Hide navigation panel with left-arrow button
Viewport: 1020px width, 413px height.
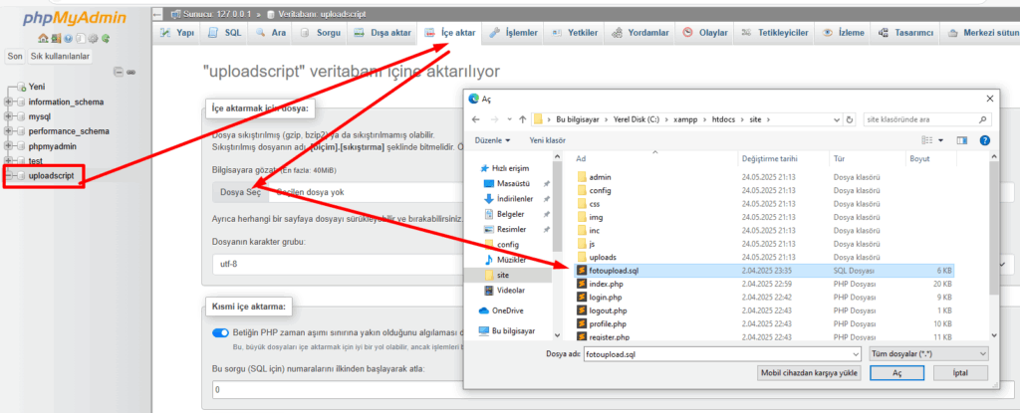pos(156,14)
